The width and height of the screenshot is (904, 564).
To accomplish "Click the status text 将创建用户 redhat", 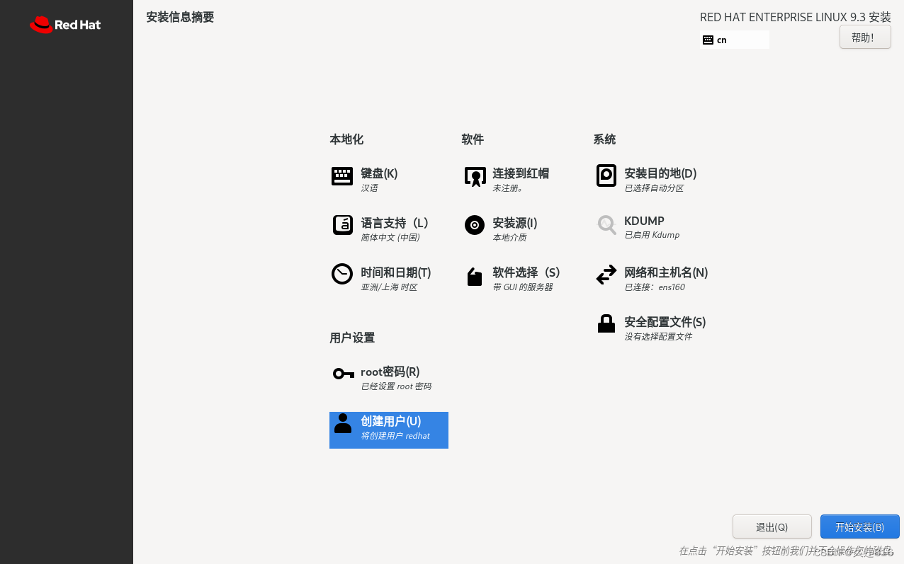I will (x=395, y=436).
